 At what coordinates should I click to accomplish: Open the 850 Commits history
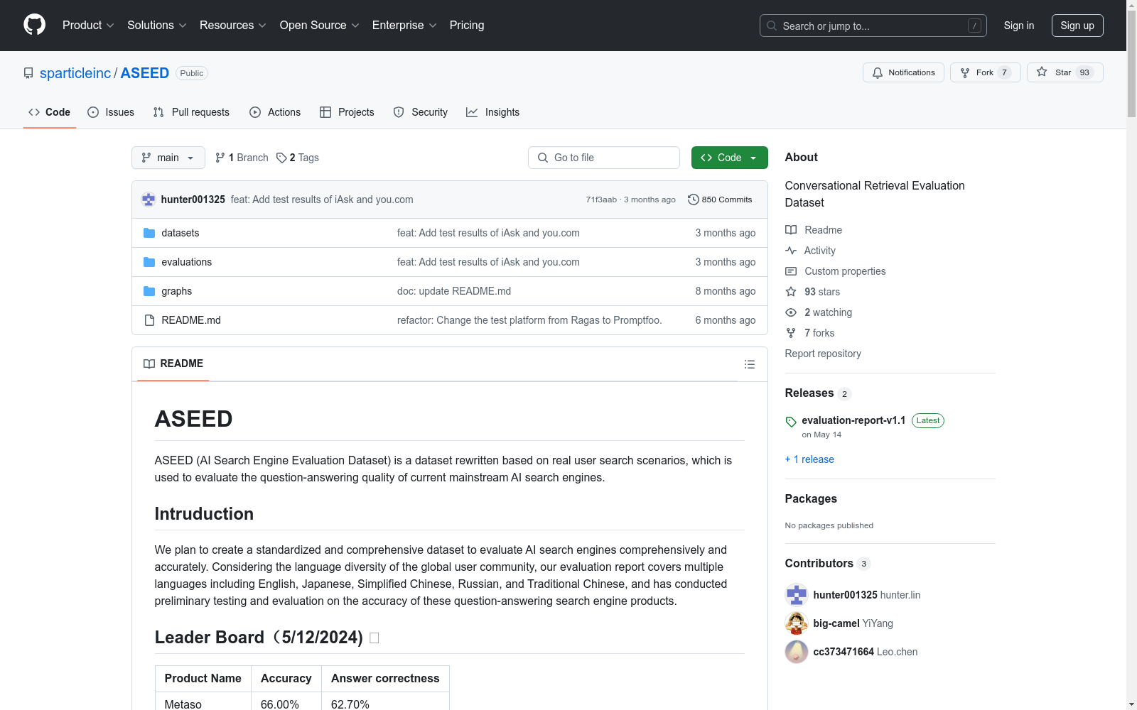pyautogui.click(x=720, y=200)
